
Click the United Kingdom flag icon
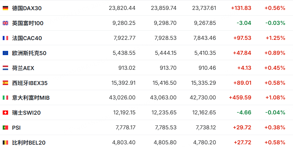click(x=5, y=23)
